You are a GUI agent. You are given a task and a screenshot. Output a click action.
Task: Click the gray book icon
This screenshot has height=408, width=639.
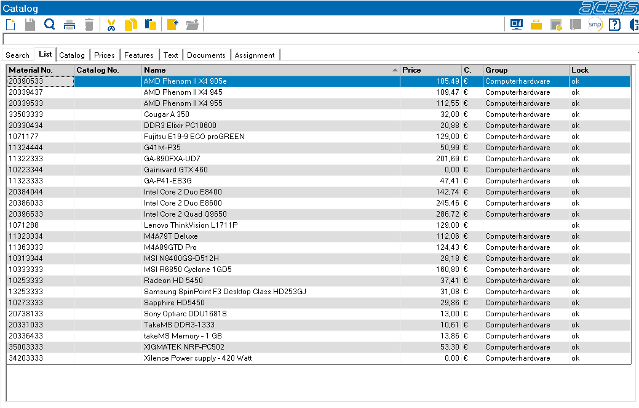click(x=576, y=25)
